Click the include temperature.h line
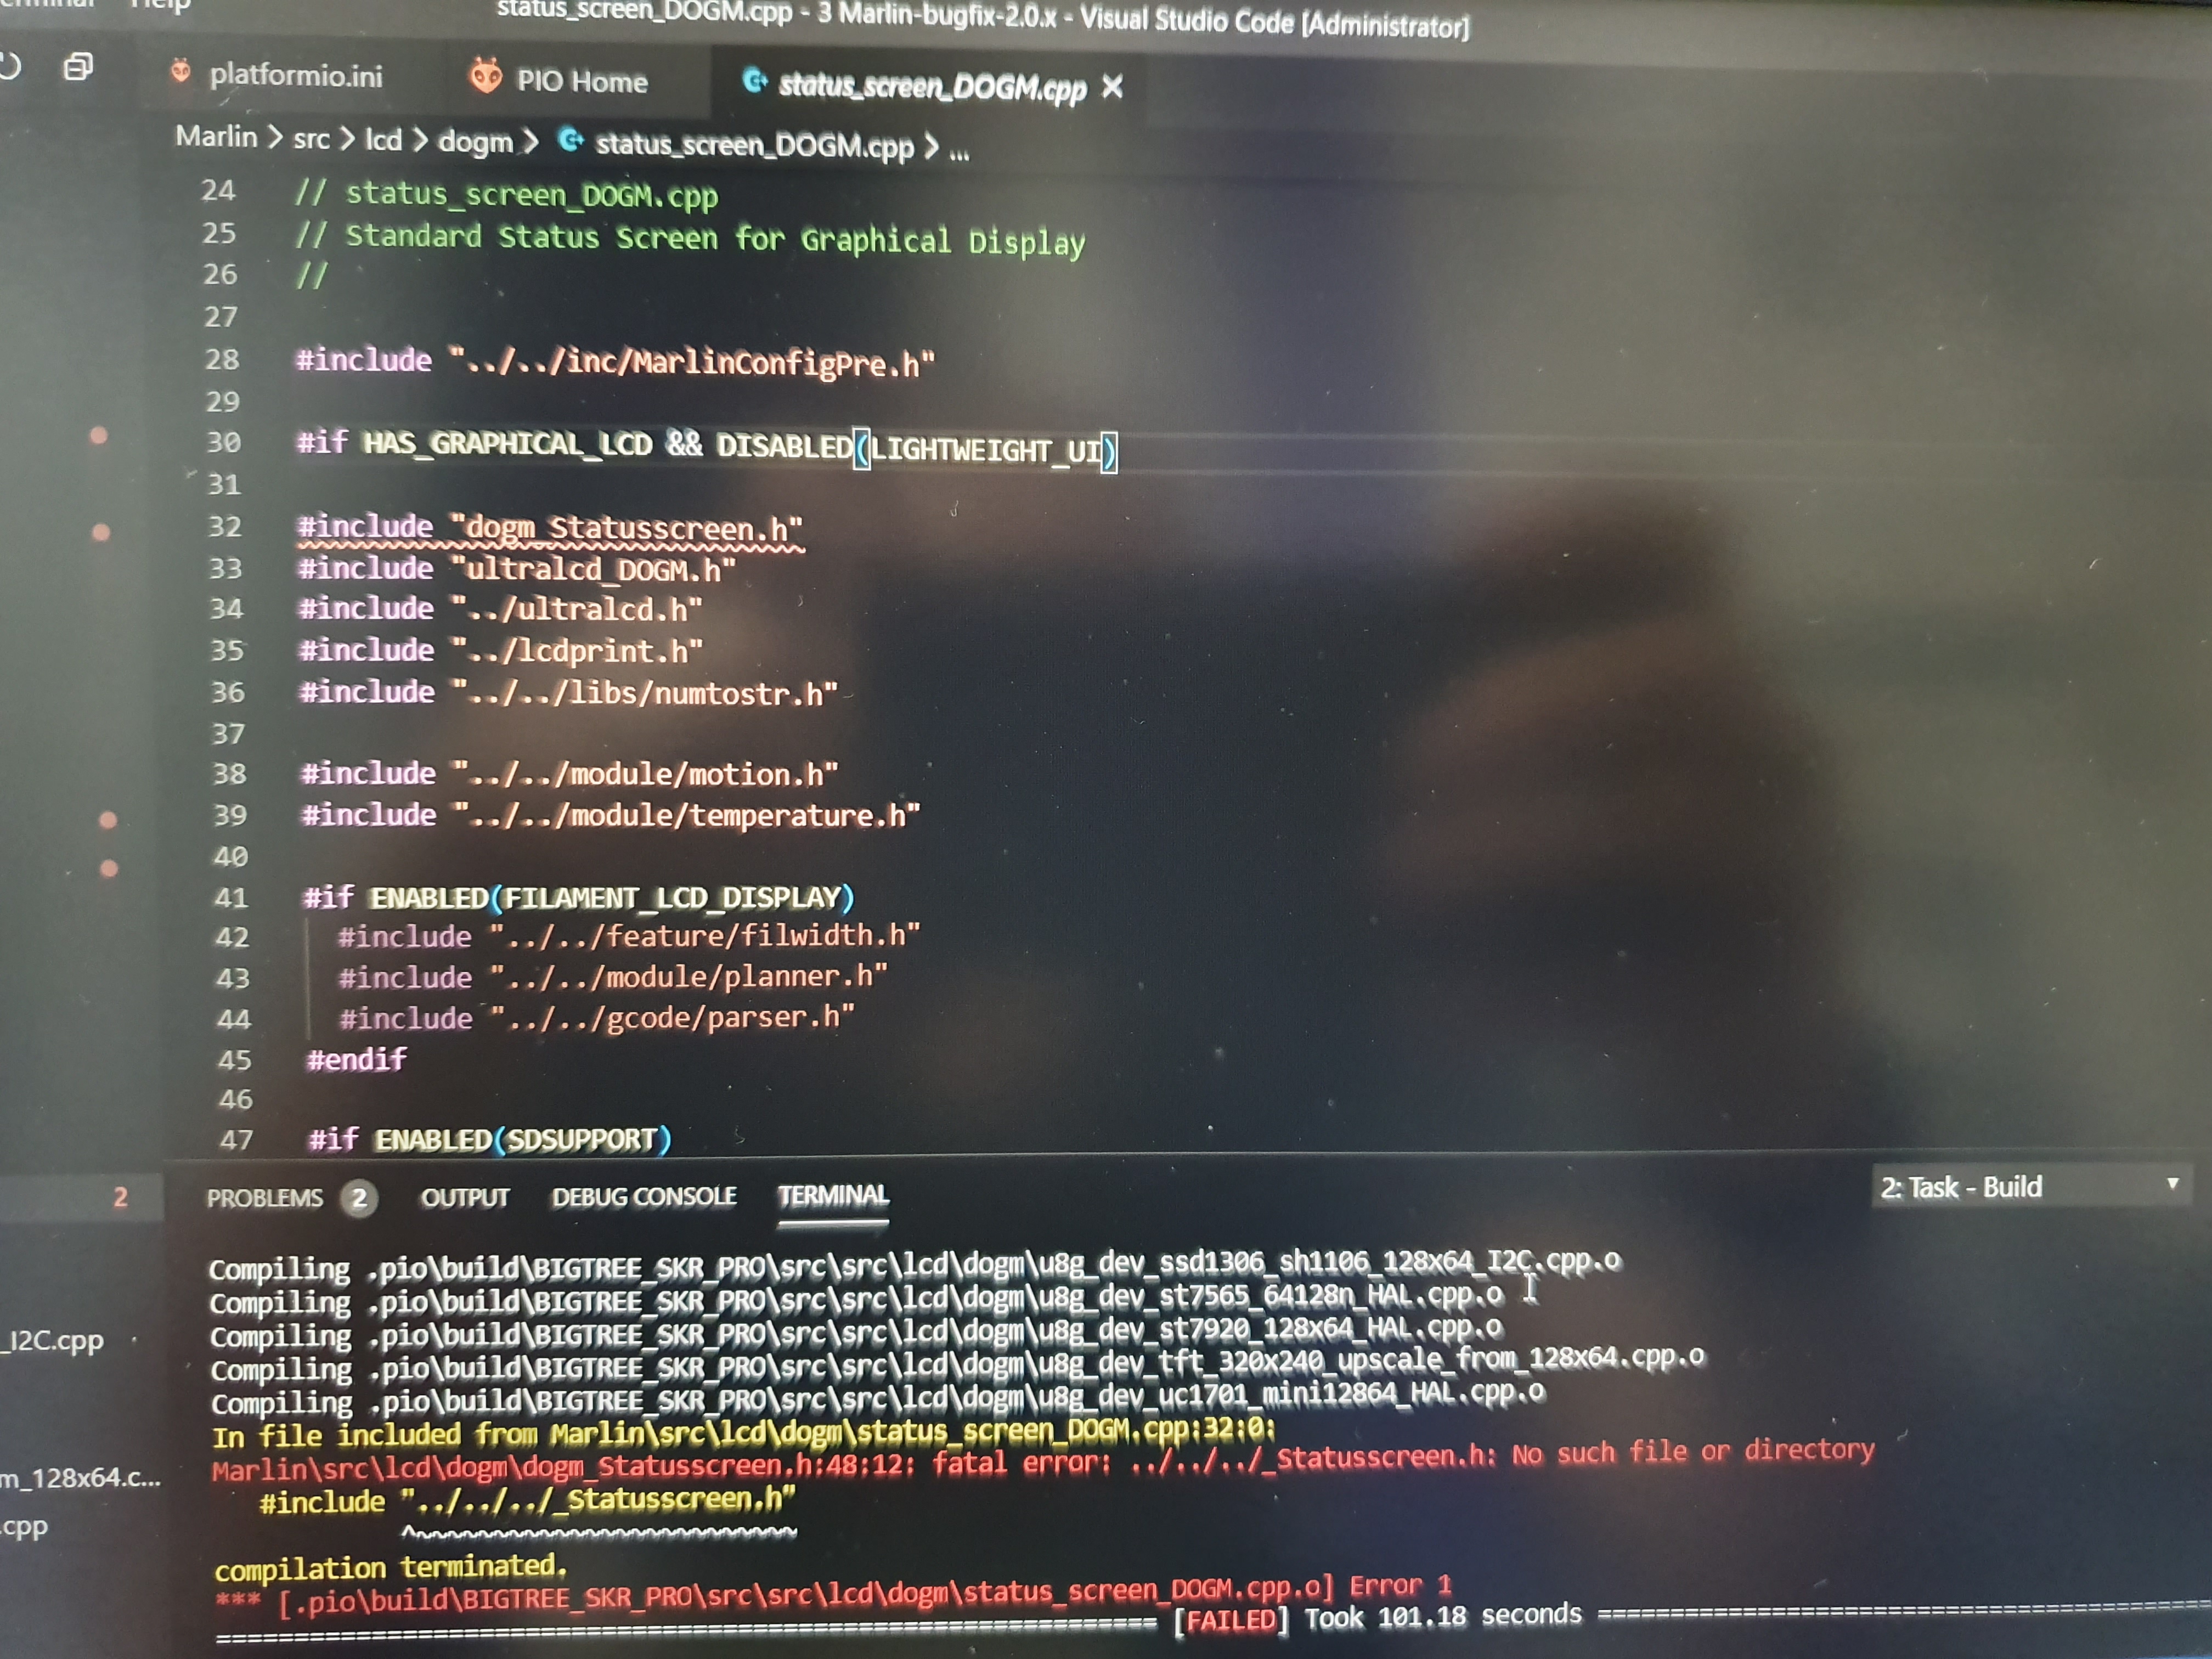2212x1659 pixels. pyautogui.click(x=611, y=815)
